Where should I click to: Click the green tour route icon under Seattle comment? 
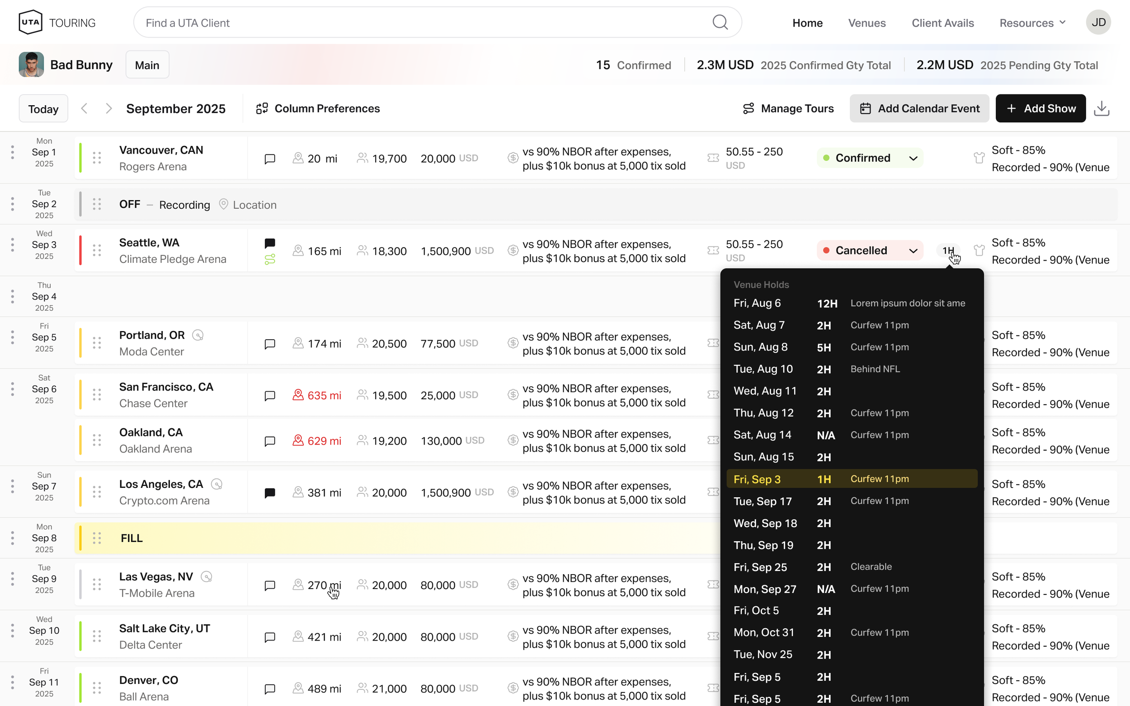tap(269, 260)
